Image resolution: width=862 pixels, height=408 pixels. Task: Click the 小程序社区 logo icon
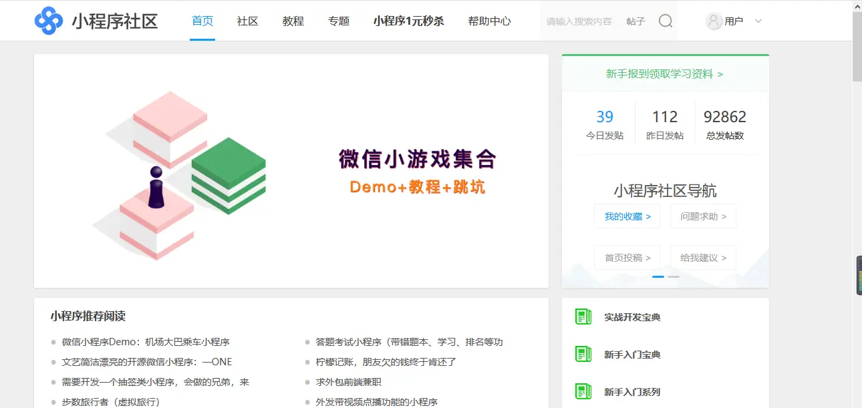click(48, 21)
